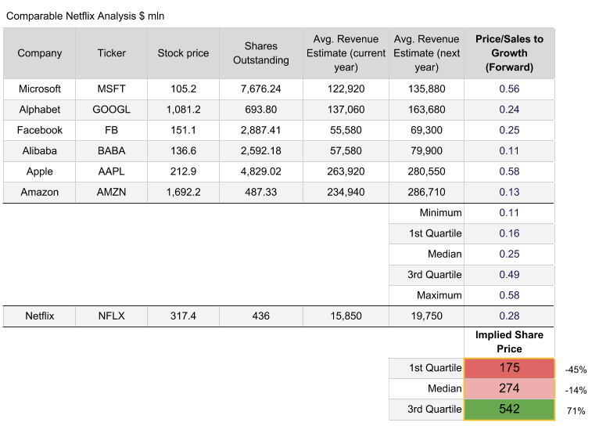Select the Shares Outstanding header cell

[x=260, y=53]
